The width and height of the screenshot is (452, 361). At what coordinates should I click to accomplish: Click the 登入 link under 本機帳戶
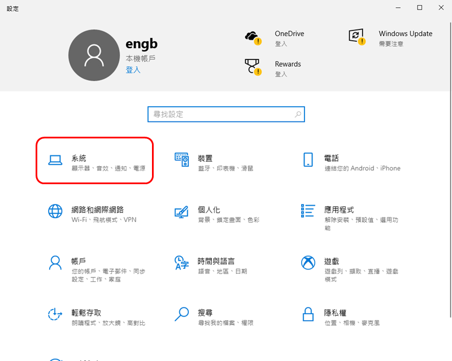[x=133, y=70]
